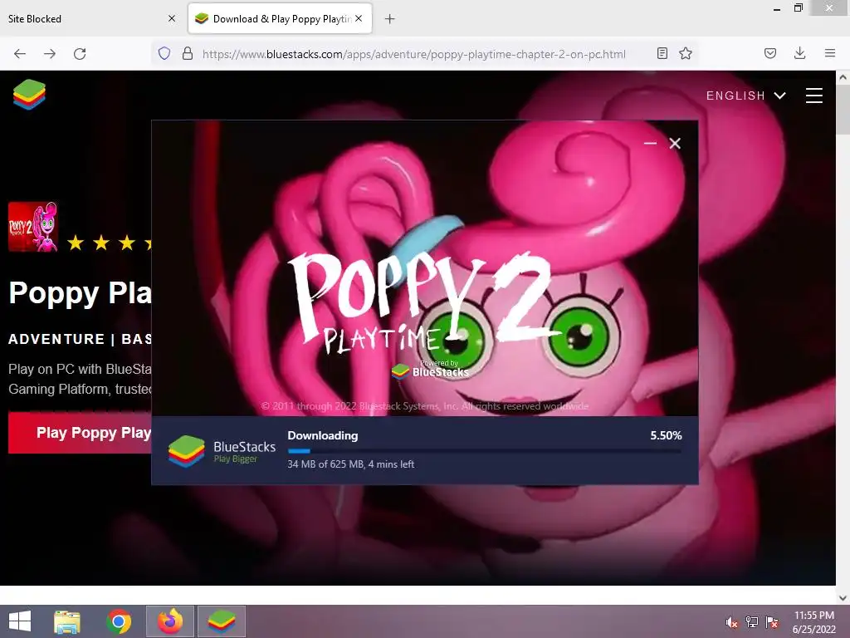Open the tracking protection shield icon
Viewport: 850px width, 638px height.
(x=164, y=53)
